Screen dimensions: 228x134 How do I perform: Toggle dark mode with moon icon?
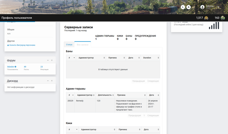tap(183, 7)
